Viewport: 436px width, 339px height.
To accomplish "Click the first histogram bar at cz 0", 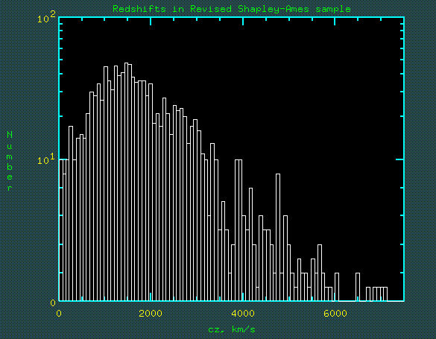I will 61,230.
